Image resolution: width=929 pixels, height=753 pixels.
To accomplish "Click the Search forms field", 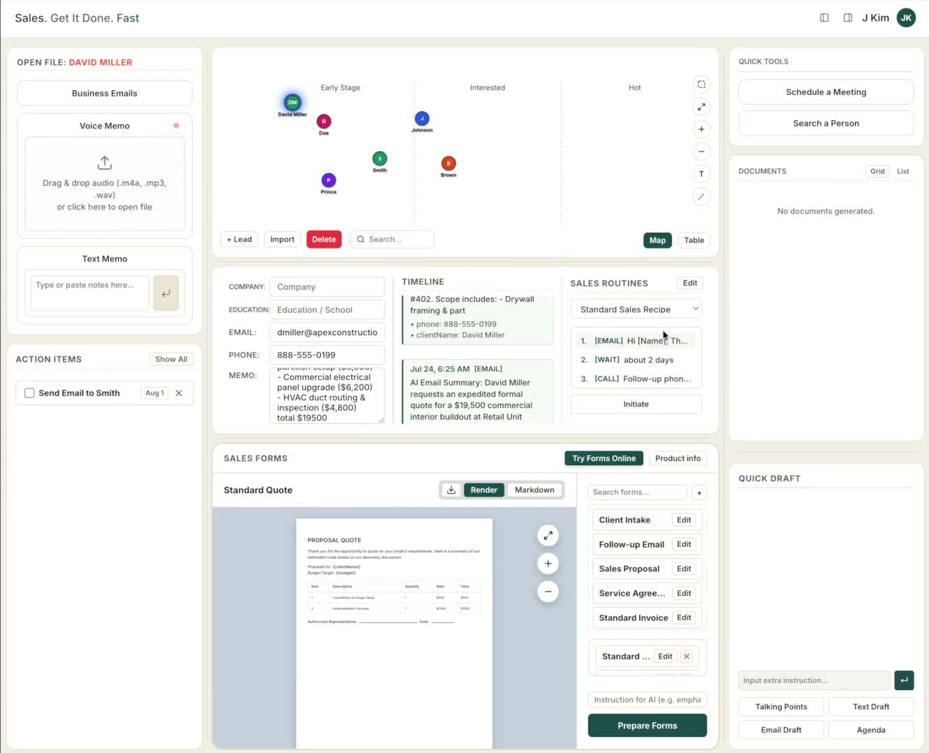I will point(638,492).
